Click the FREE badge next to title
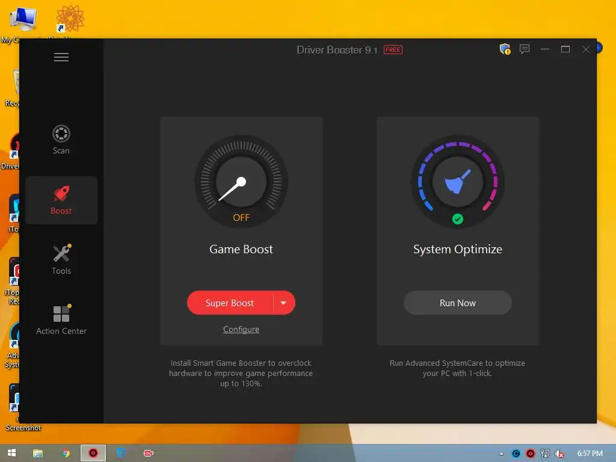The width and height of the screenshot is (616, 462). (x=393, y=50)
